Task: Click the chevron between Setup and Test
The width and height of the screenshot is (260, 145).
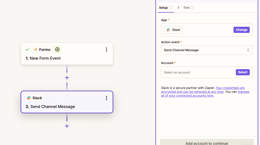Action: [178, 7]
